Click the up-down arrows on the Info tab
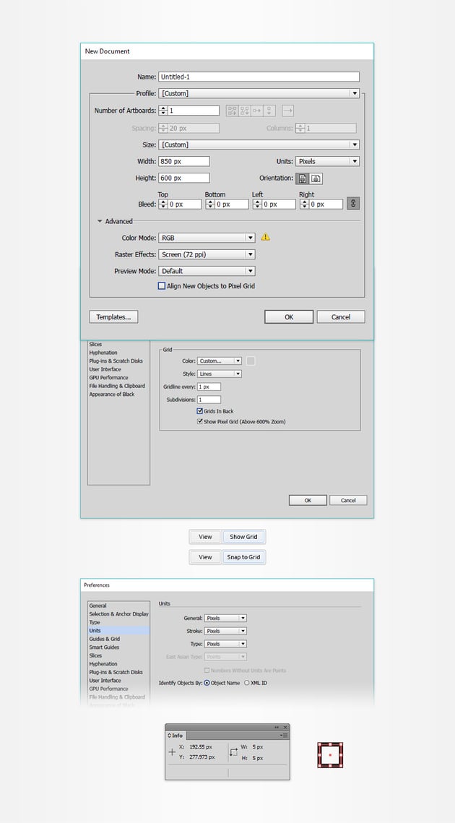Image resolution: width=455 pixels, height=823 pixels. coord(170,736)
